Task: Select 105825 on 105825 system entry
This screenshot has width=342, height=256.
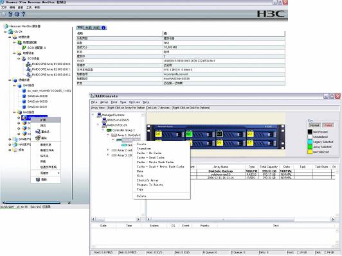Action: [118, 120]
